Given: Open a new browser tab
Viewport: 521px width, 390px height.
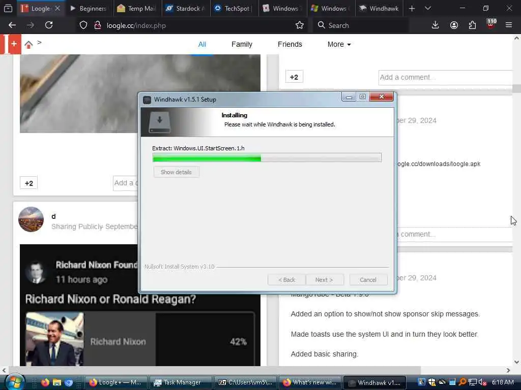Looking at the screenshot, I should click(x=412, y=8).
